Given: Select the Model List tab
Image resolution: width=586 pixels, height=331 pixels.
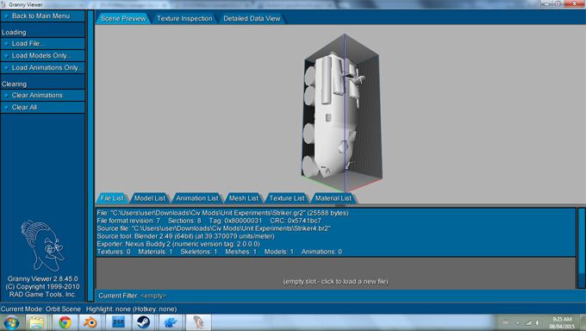Looking at the screenshot, I should tap(149, 198).
